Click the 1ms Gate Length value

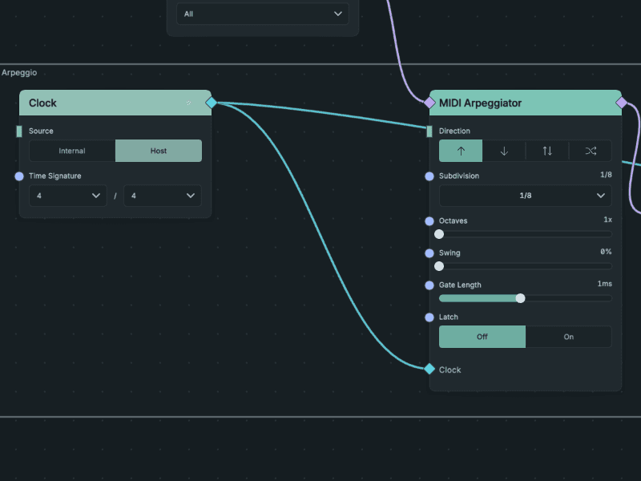pyautogui.click(x=605, y=284)
